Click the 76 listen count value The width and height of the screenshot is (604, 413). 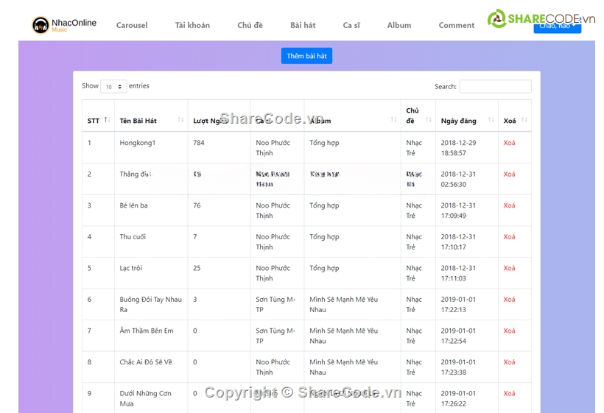point(197,205)
